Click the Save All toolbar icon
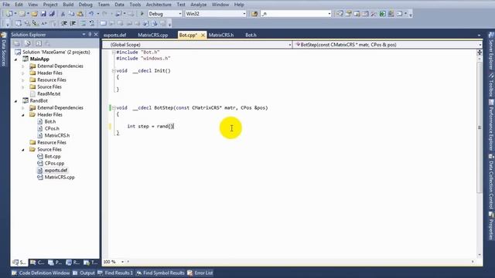The height and width of the screenshot is (278, 495). pyautogui.click(x=52, y=14)
